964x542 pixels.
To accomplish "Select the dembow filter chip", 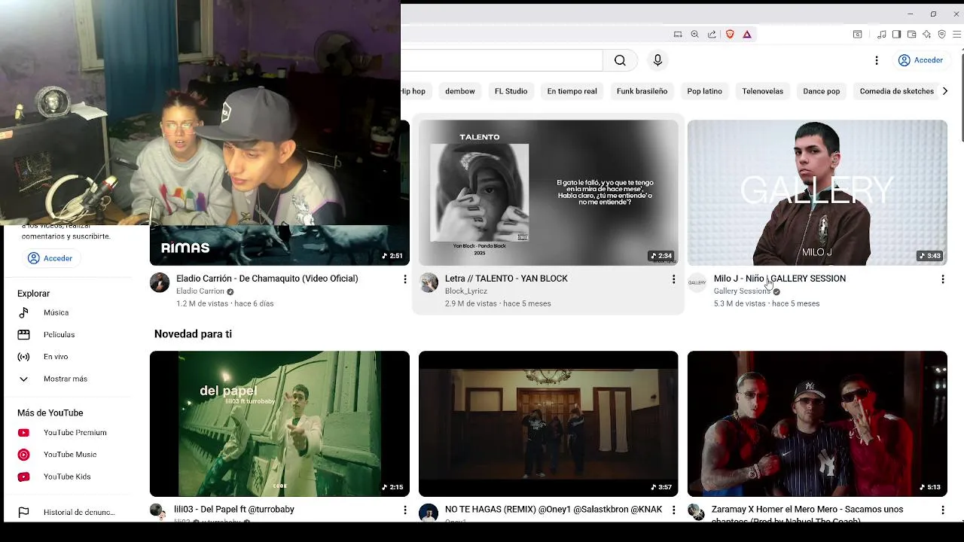I will (x=460, y=91).
